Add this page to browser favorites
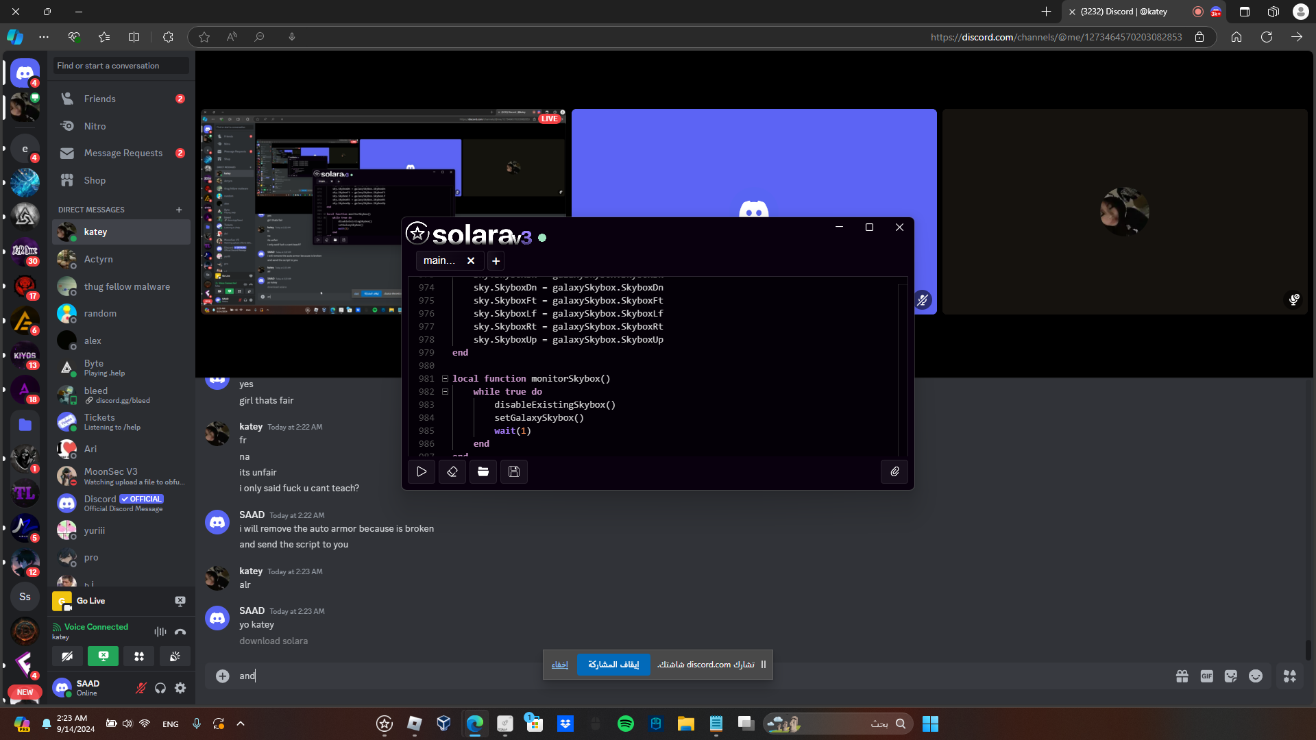Image resolution: width=1316 pixels, height=740 pixels. (204, 37)
